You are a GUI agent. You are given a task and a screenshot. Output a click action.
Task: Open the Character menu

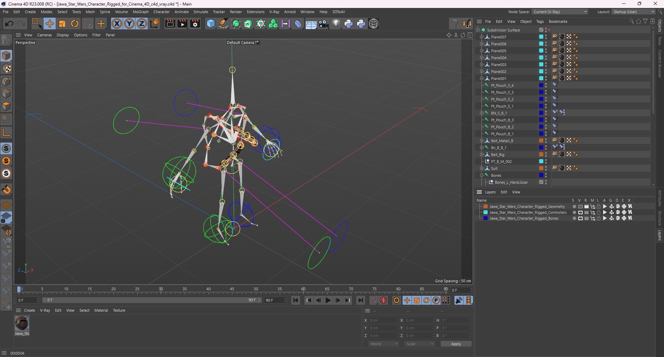[x=162, y=12]
